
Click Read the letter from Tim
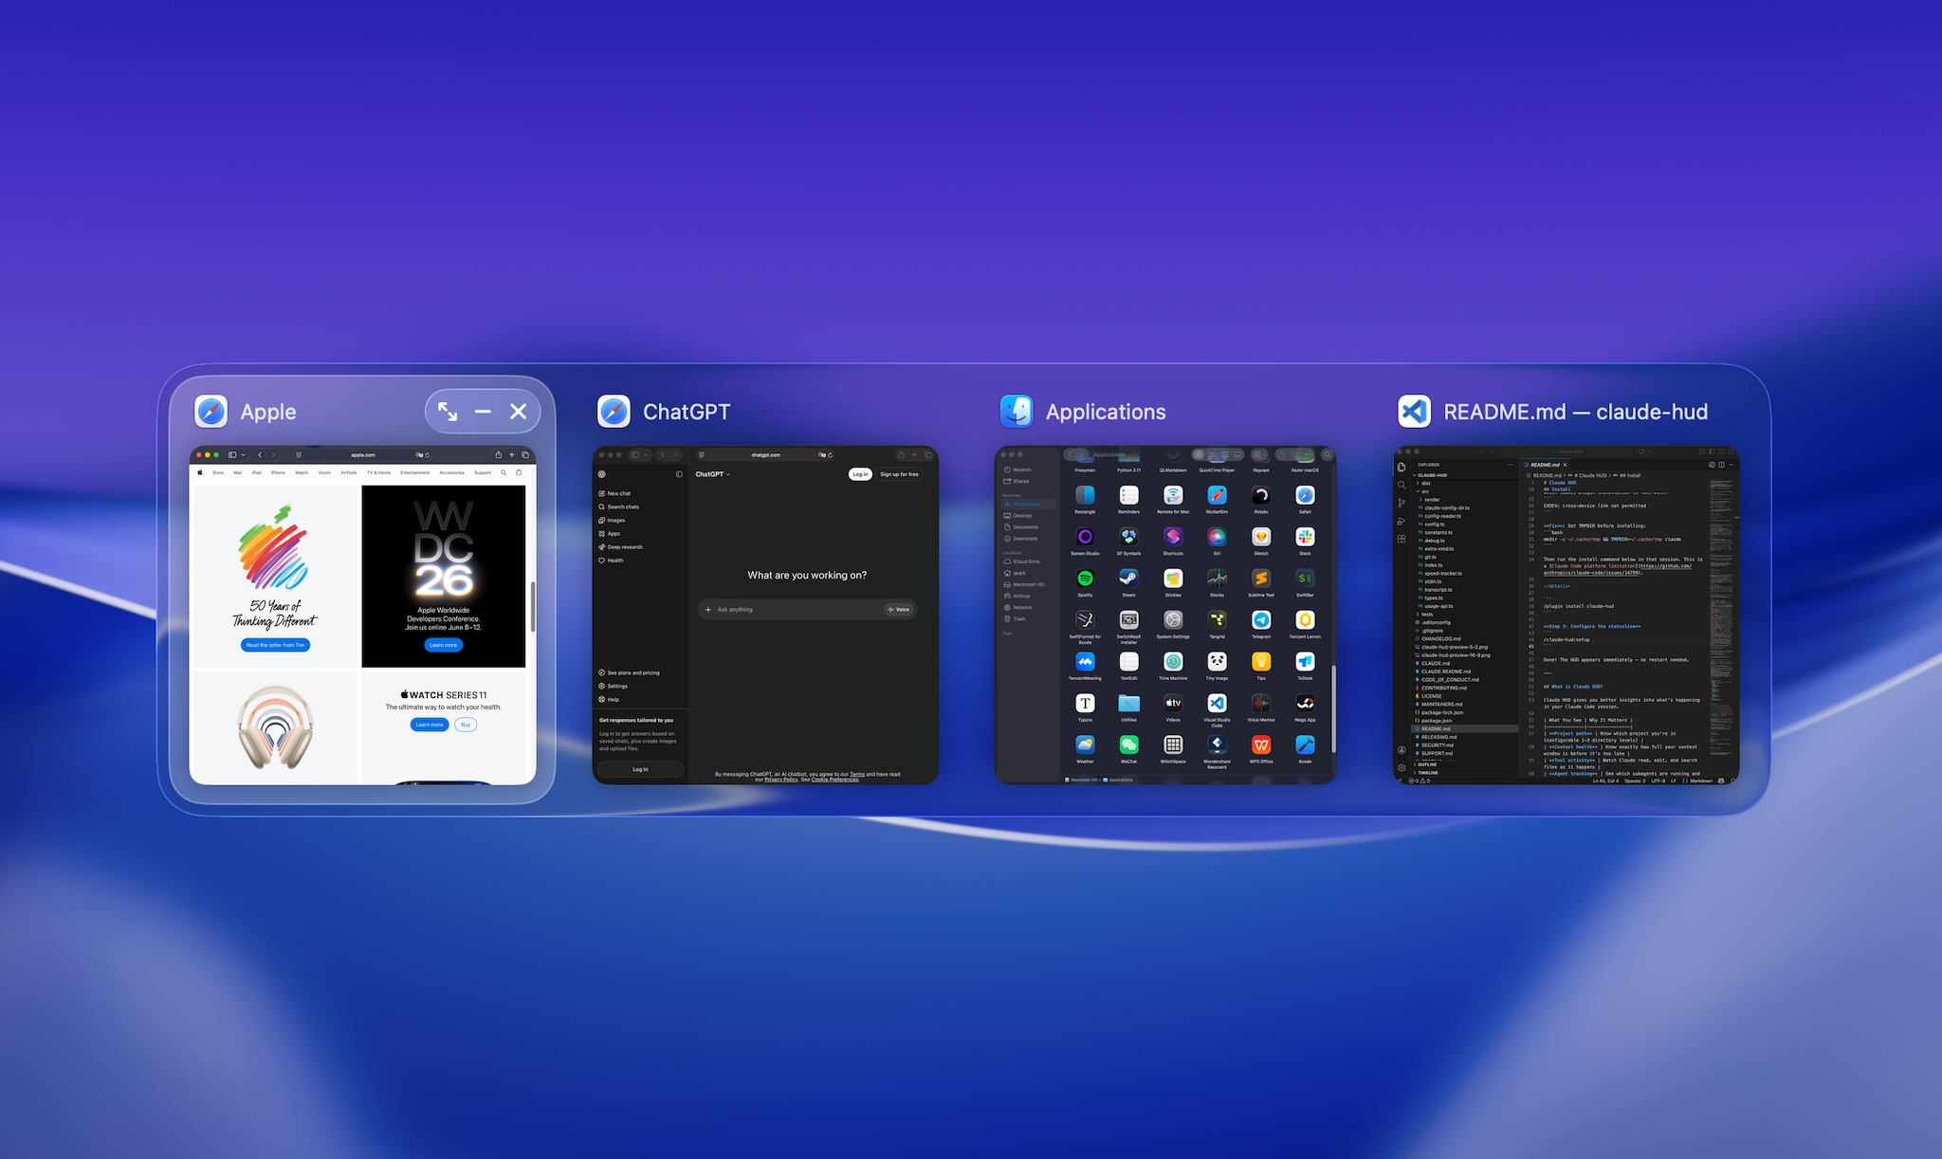click(275, 645)
